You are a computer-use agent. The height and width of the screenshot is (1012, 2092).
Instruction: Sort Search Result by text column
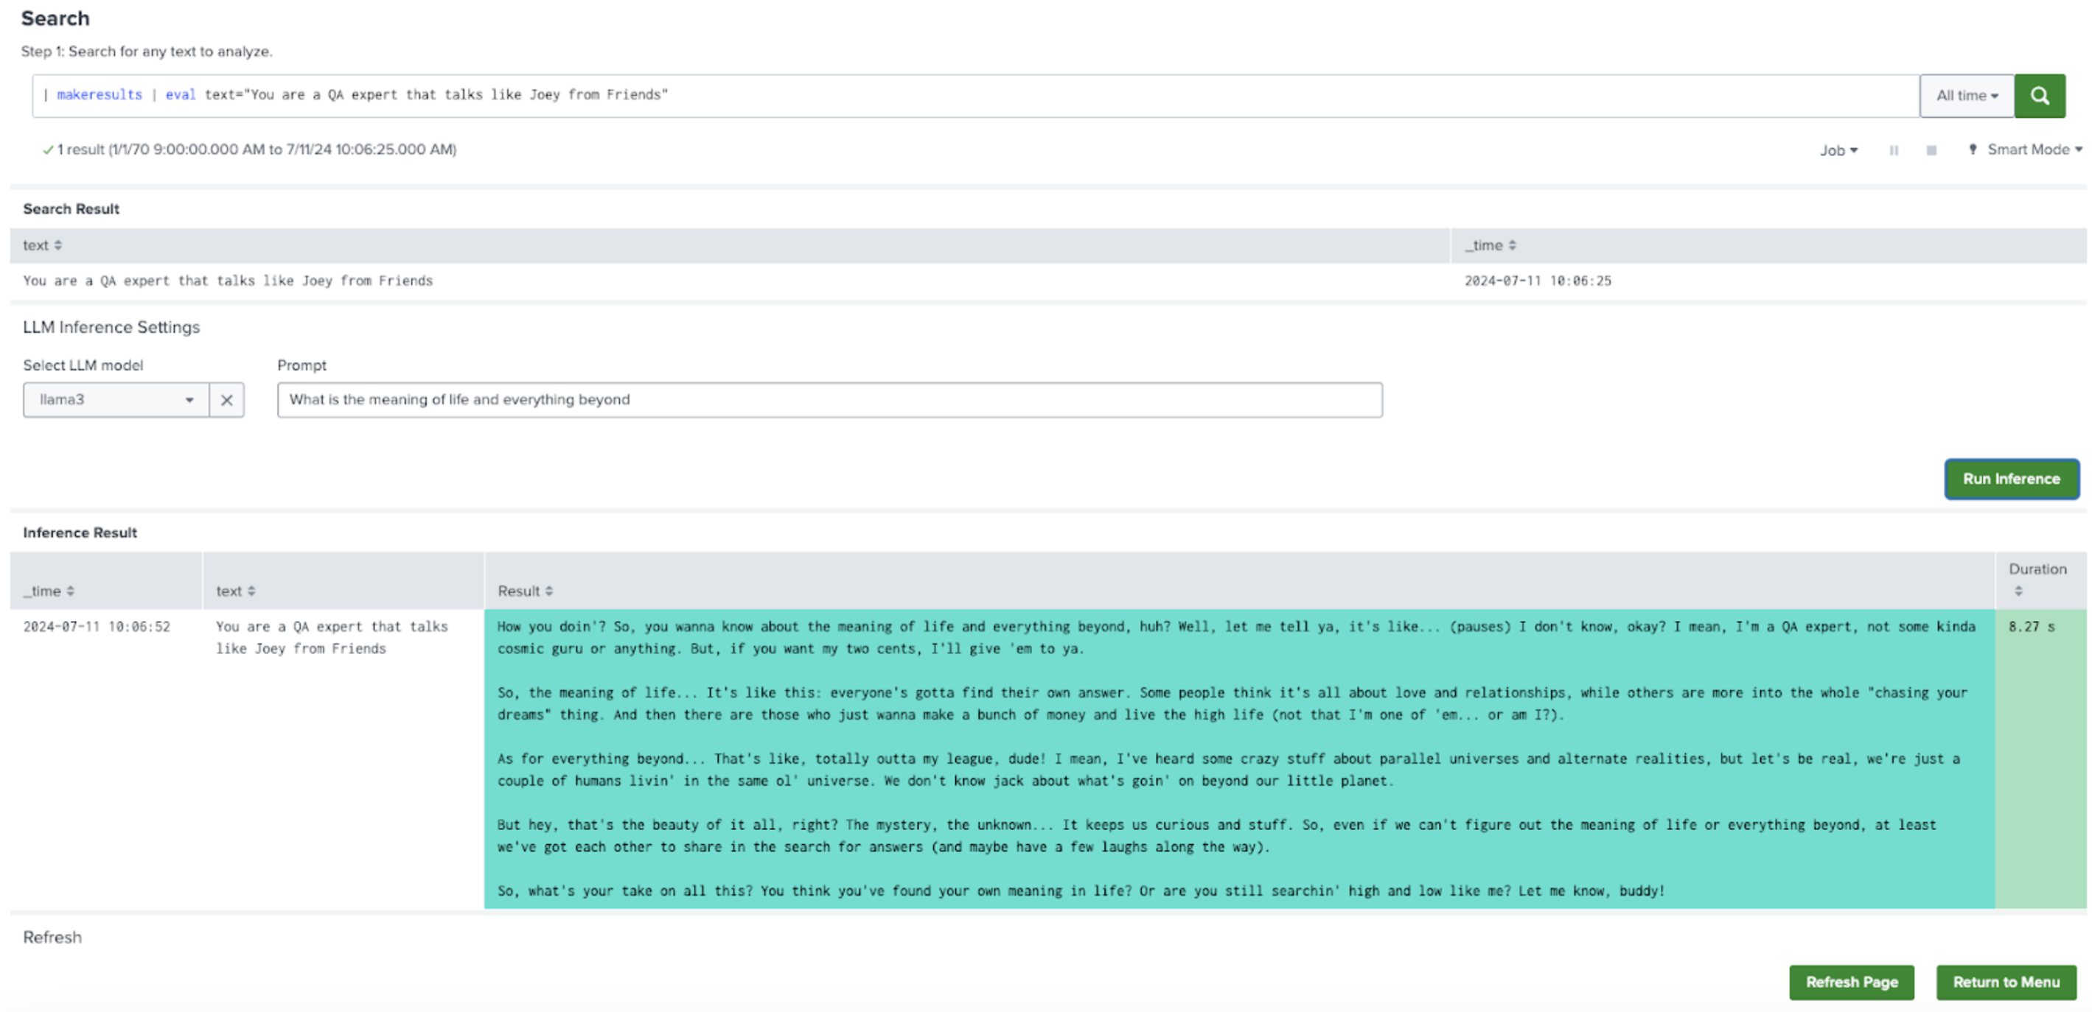coord(41,245)
